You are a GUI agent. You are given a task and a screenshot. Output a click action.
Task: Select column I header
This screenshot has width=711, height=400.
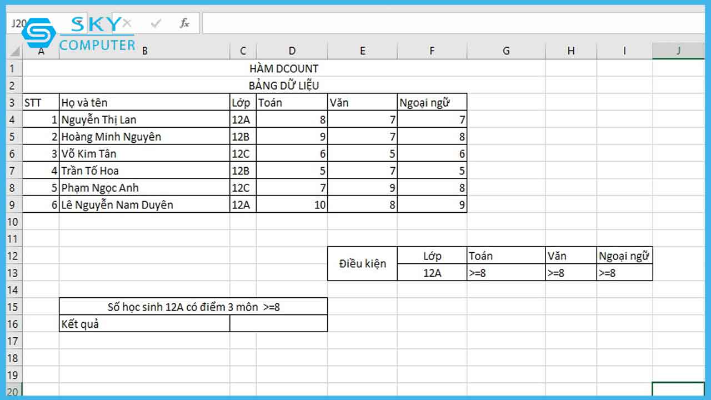(x=624, y=51)
